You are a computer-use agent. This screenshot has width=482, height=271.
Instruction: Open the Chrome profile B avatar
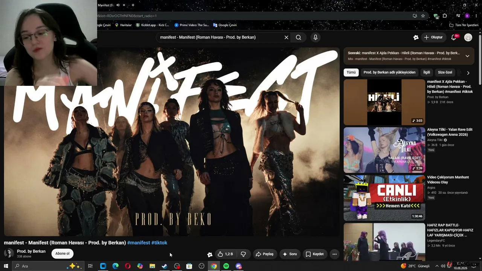point(467,16)
